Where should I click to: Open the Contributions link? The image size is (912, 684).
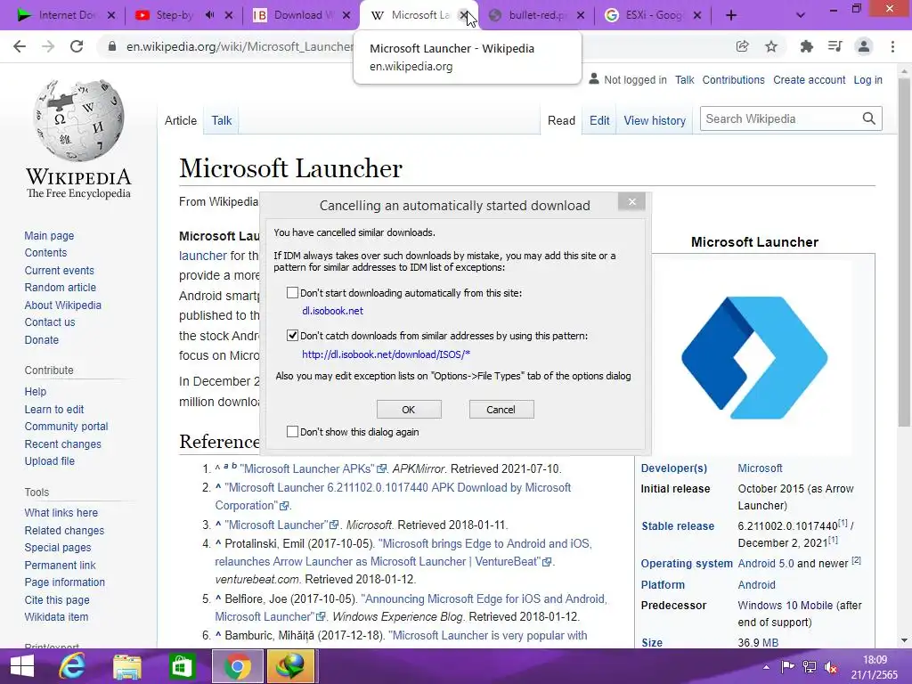tap(733, 79)
